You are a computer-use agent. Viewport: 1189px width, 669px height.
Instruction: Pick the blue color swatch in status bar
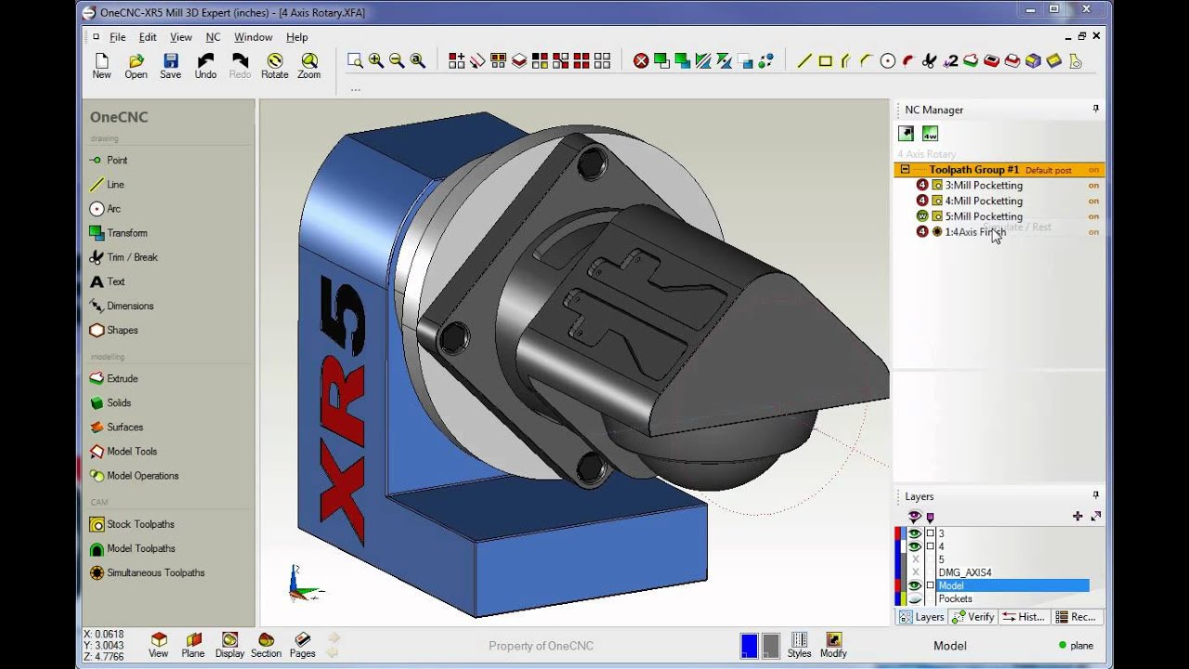(749, 646)
